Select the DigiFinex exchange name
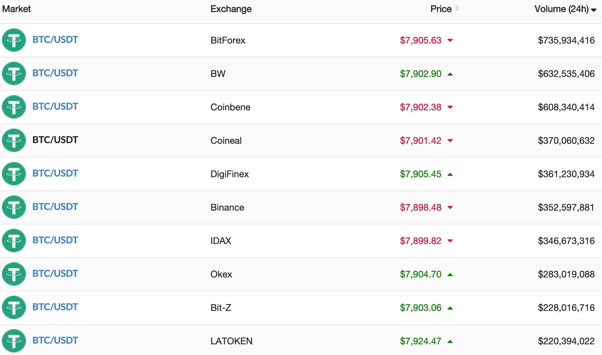Screen dimensions: 602x355 (230, 174)
